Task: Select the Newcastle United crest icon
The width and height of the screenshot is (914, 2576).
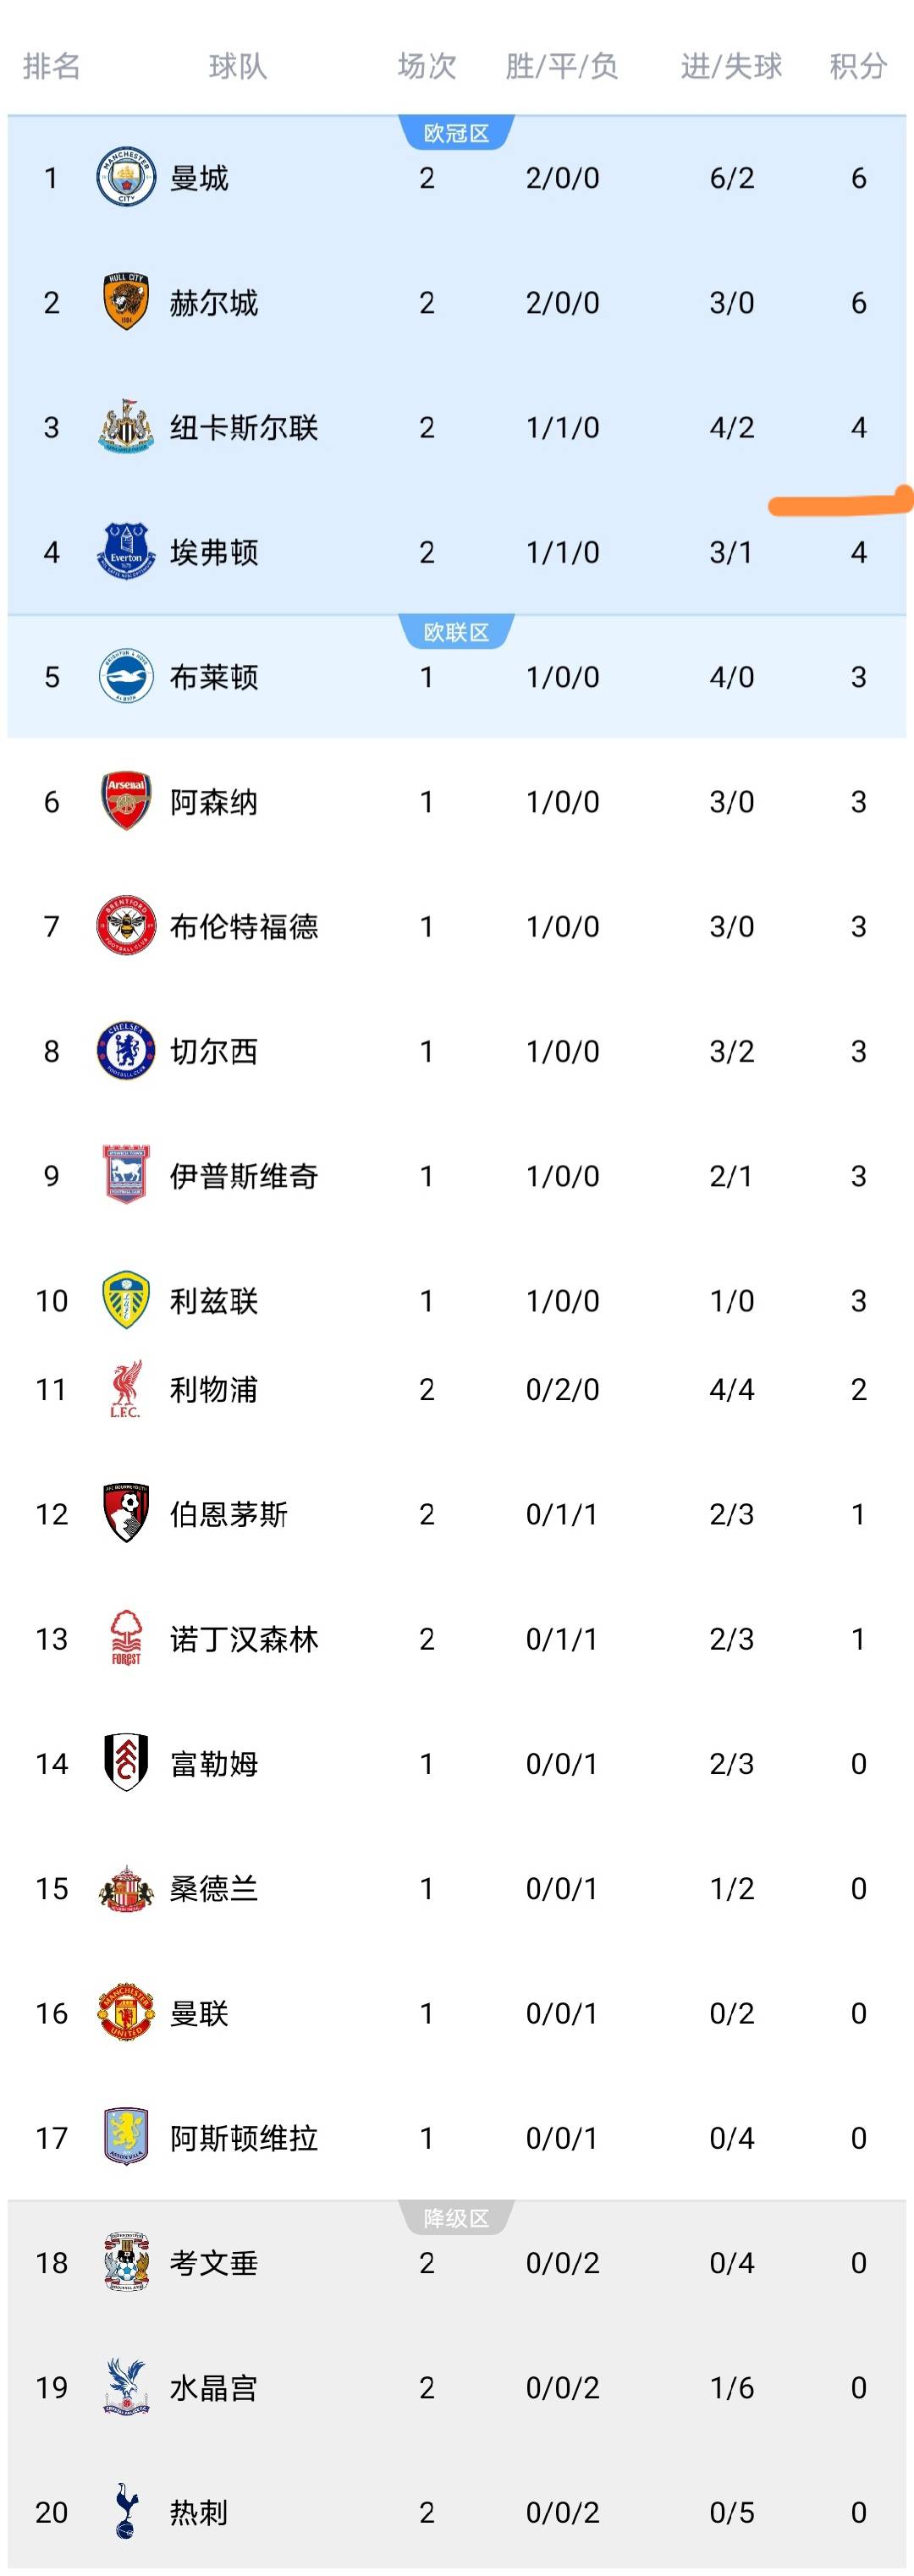Action: point(126,427)
